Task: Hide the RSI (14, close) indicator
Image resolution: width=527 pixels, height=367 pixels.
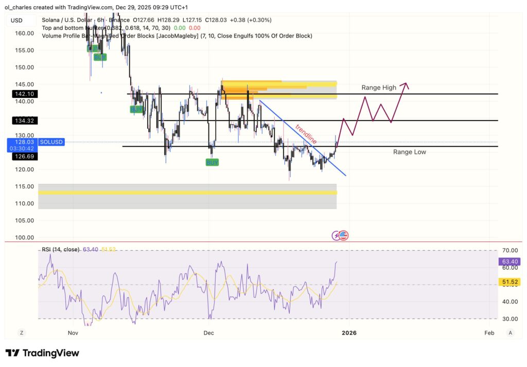Action: click(x=59, y=249)
